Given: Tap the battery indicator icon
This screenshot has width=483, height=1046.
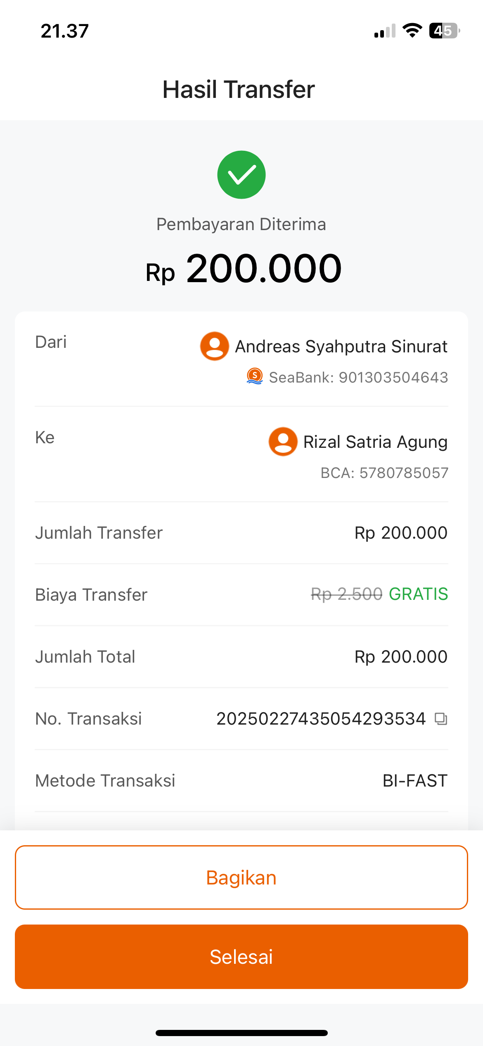Looking at the screenshot, I should [x=444, y=31].
